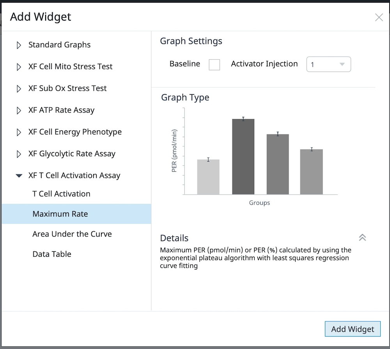Expand the XF ATP Rate Assay group
Image resolution: width=390 pixels, height=349 pixels.
19,111
